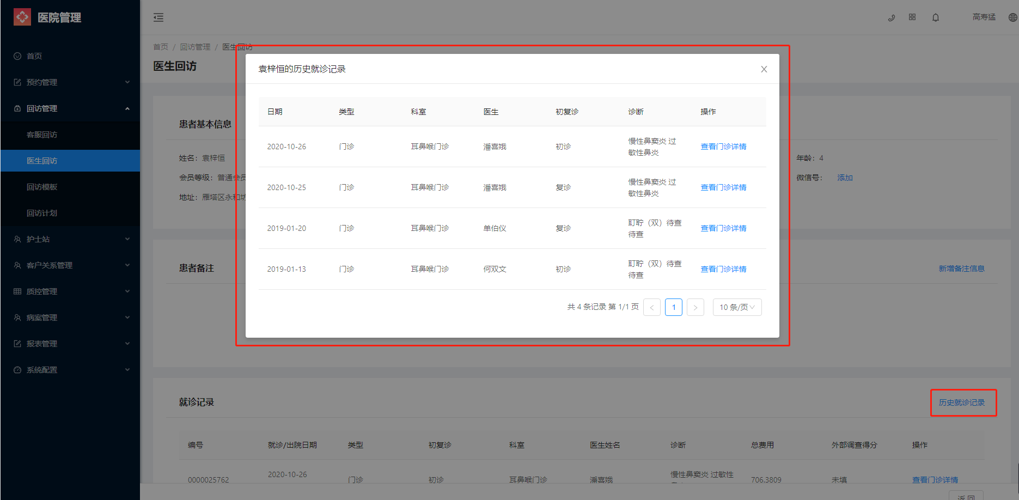Go to the next page arrow in pagination
The height and width of the screenshot is (500, 1019).
pos(695,307)
